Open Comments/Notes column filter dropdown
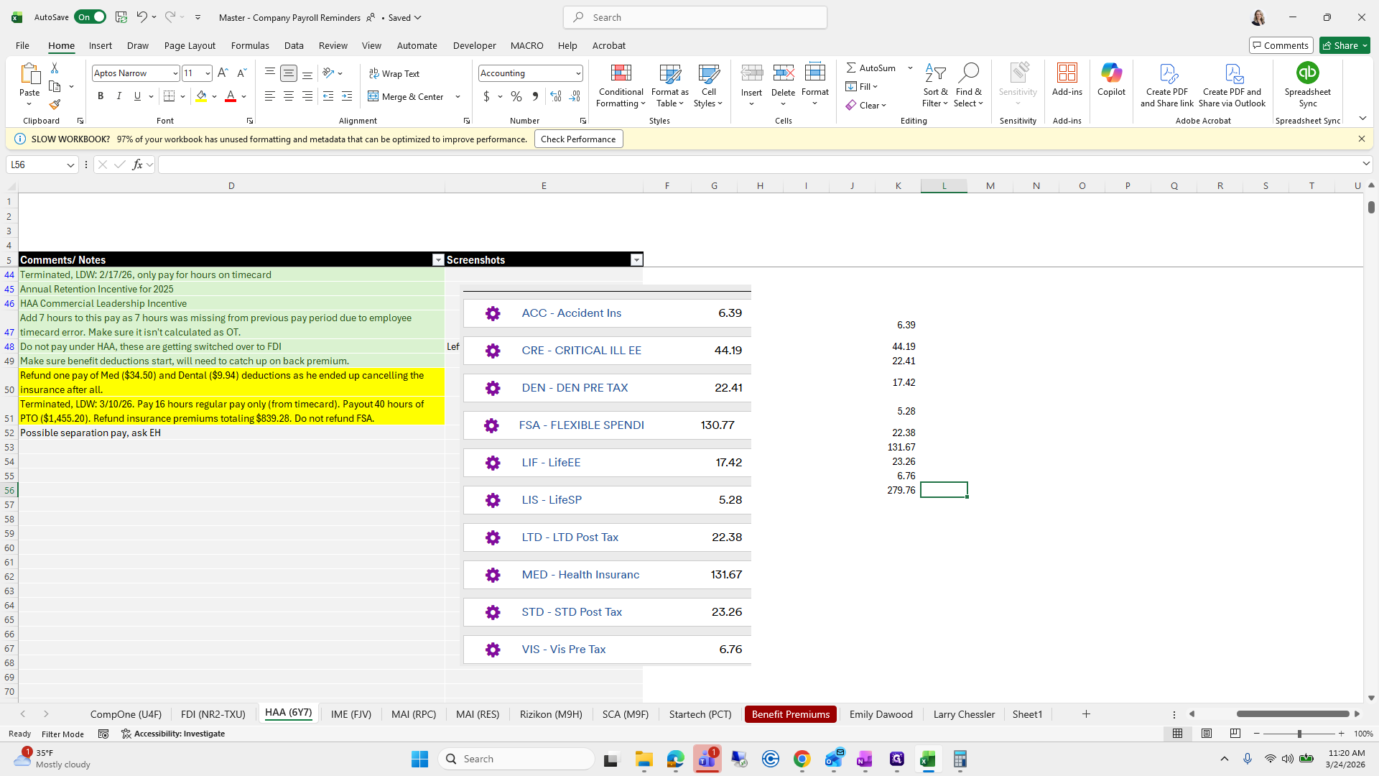1379x776 pixels. (437, 260)
